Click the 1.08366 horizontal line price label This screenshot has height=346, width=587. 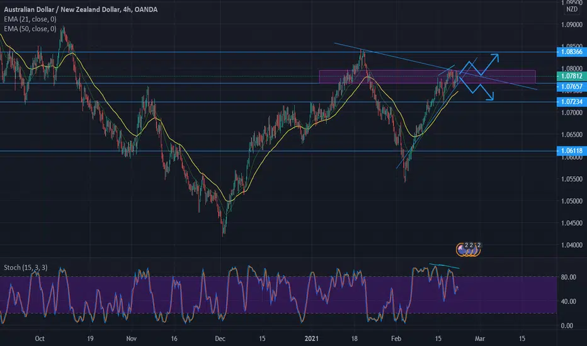point(572,52)
